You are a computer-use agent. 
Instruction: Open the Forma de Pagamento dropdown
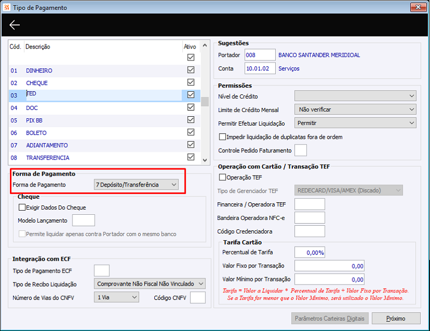point(136,184)
